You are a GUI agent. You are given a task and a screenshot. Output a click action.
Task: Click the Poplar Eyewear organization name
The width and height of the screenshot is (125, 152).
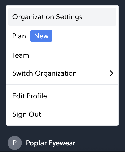[x=51, y=143]
